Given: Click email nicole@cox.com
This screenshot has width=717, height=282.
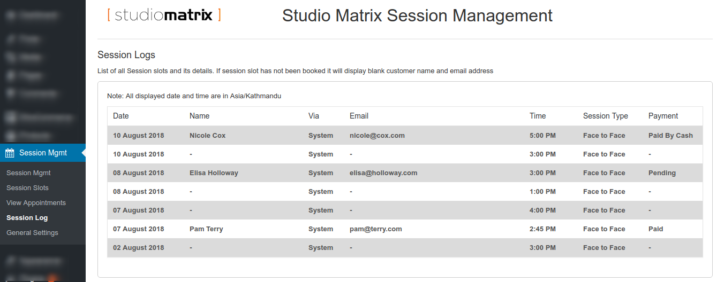Looking at the screenshot, I should pyautogui.click(x=377, y=136).
